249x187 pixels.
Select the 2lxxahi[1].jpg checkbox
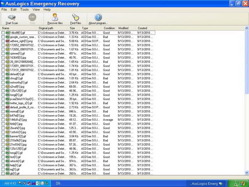[x=3, y=128]
